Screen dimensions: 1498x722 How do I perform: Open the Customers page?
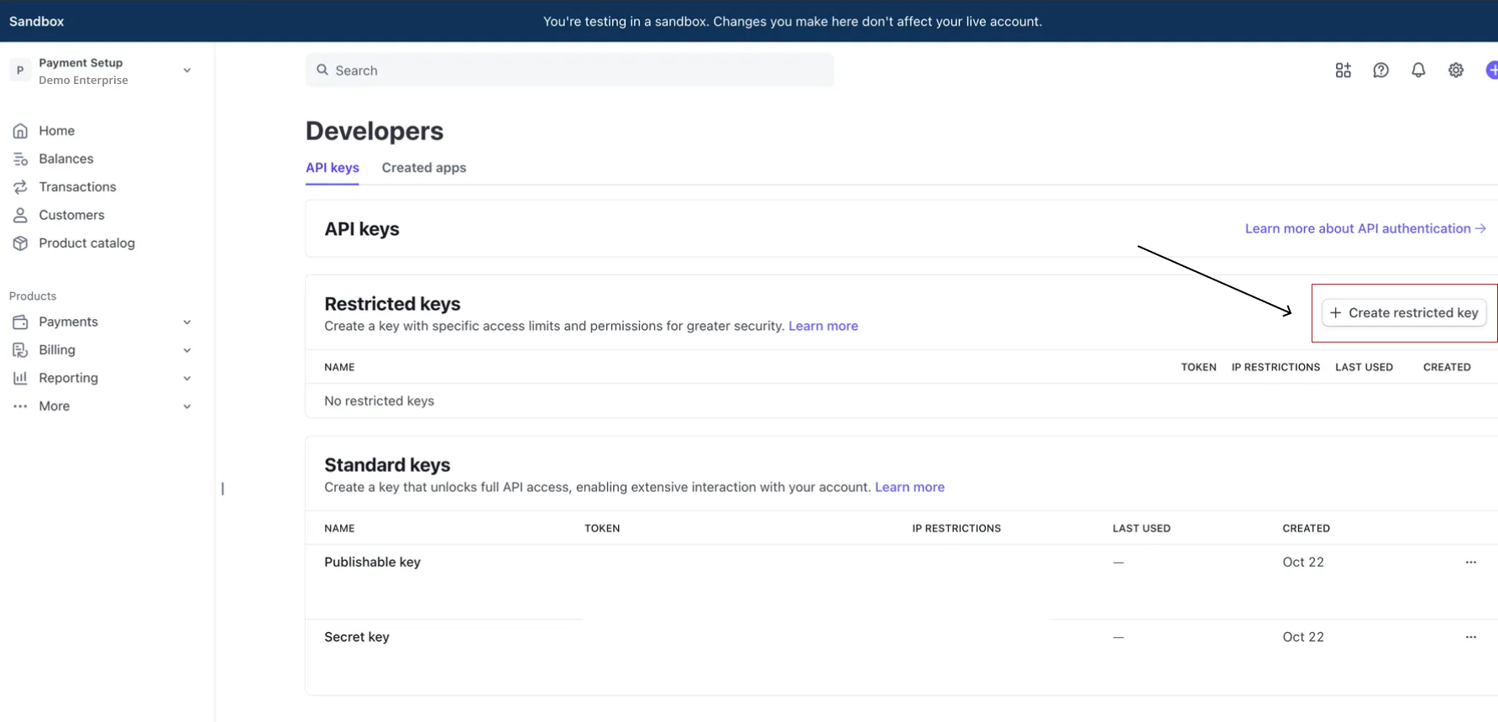[x=71, y=215]
